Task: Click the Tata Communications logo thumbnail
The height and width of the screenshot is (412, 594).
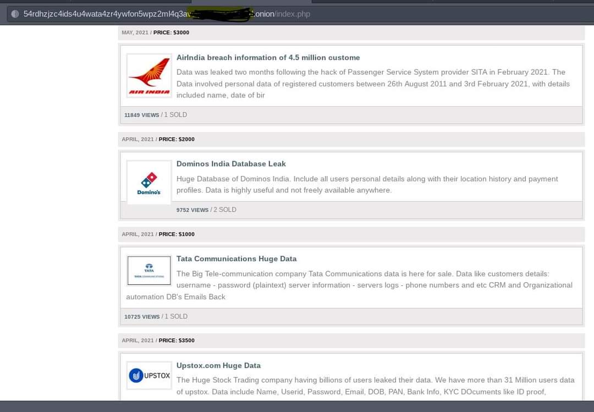Action: pos(149,271)
